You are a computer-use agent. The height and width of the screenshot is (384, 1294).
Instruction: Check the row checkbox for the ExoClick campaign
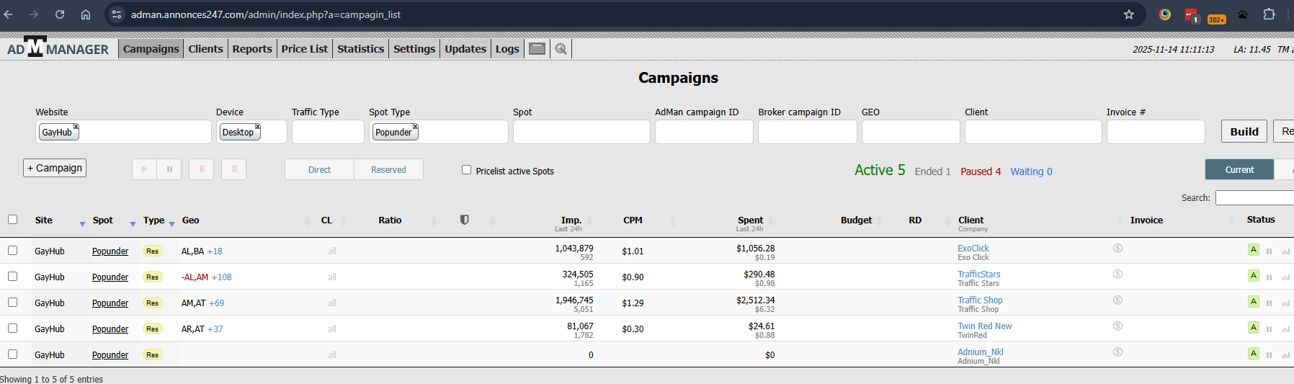click(x=12, y=250)
